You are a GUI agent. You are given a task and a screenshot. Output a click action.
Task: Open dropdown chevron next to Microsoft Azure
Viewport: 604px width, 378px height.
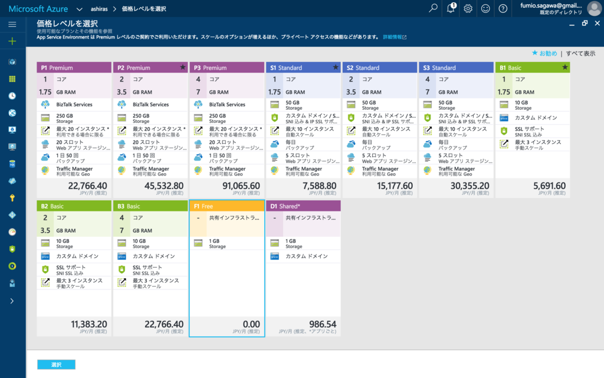79,9
